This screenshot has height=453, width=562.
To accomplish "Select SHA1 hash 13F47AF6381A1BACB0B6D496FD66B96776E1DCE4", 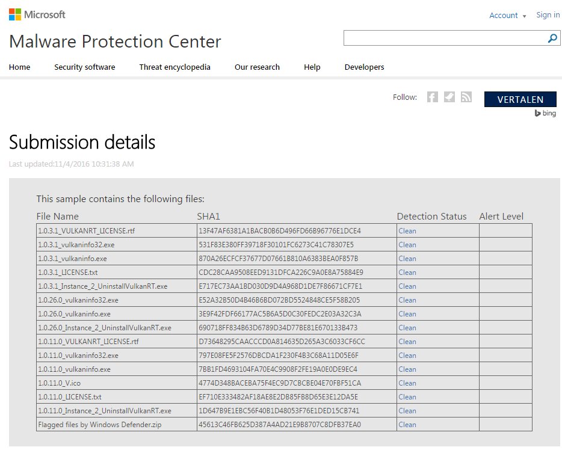I will 280,231.
